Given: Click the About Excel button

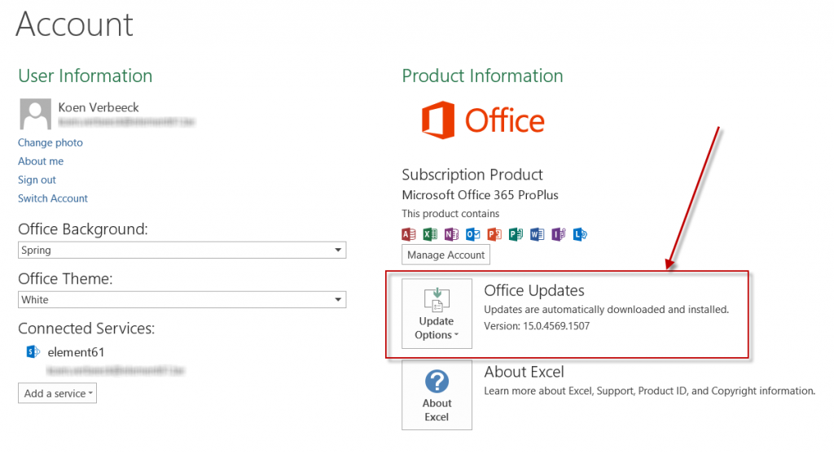Looking at the screenshot, I should (x=437, y=395).
